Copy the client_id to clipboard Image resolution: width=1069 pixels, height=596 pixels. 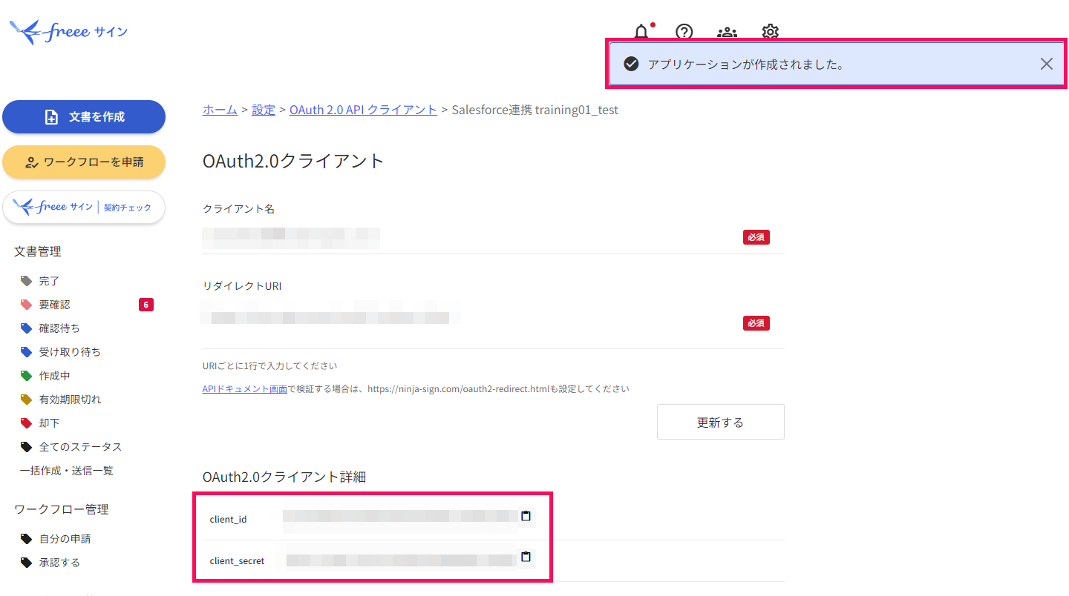tap(526, 516)
